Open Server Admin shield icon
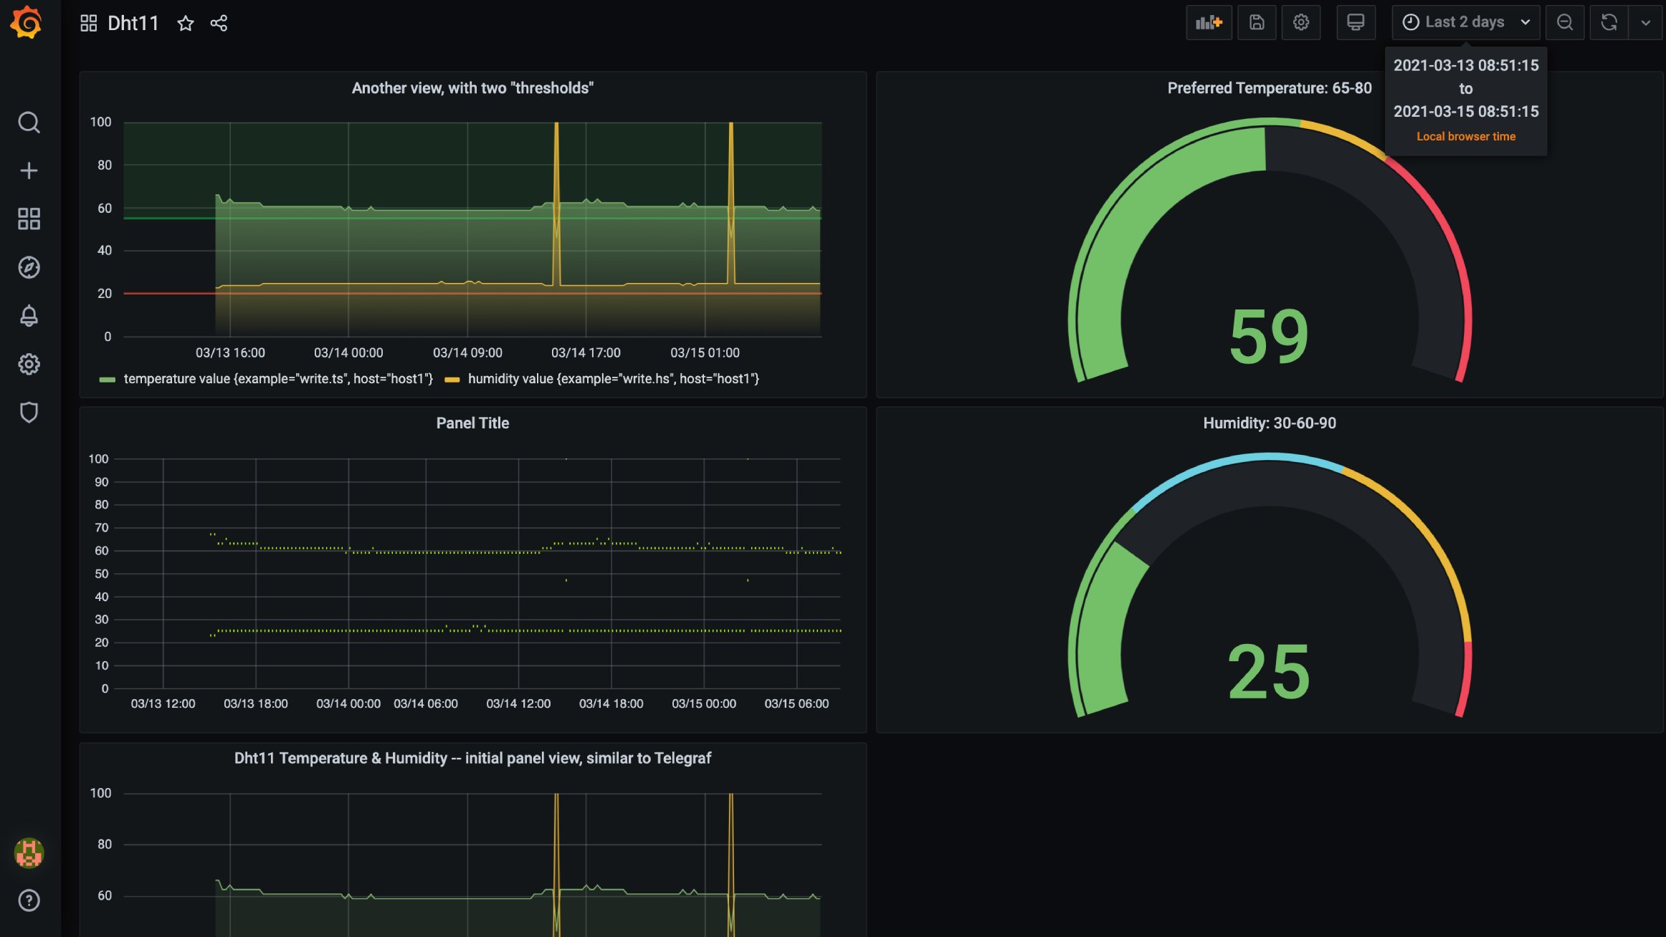 (x=29, y=412)
